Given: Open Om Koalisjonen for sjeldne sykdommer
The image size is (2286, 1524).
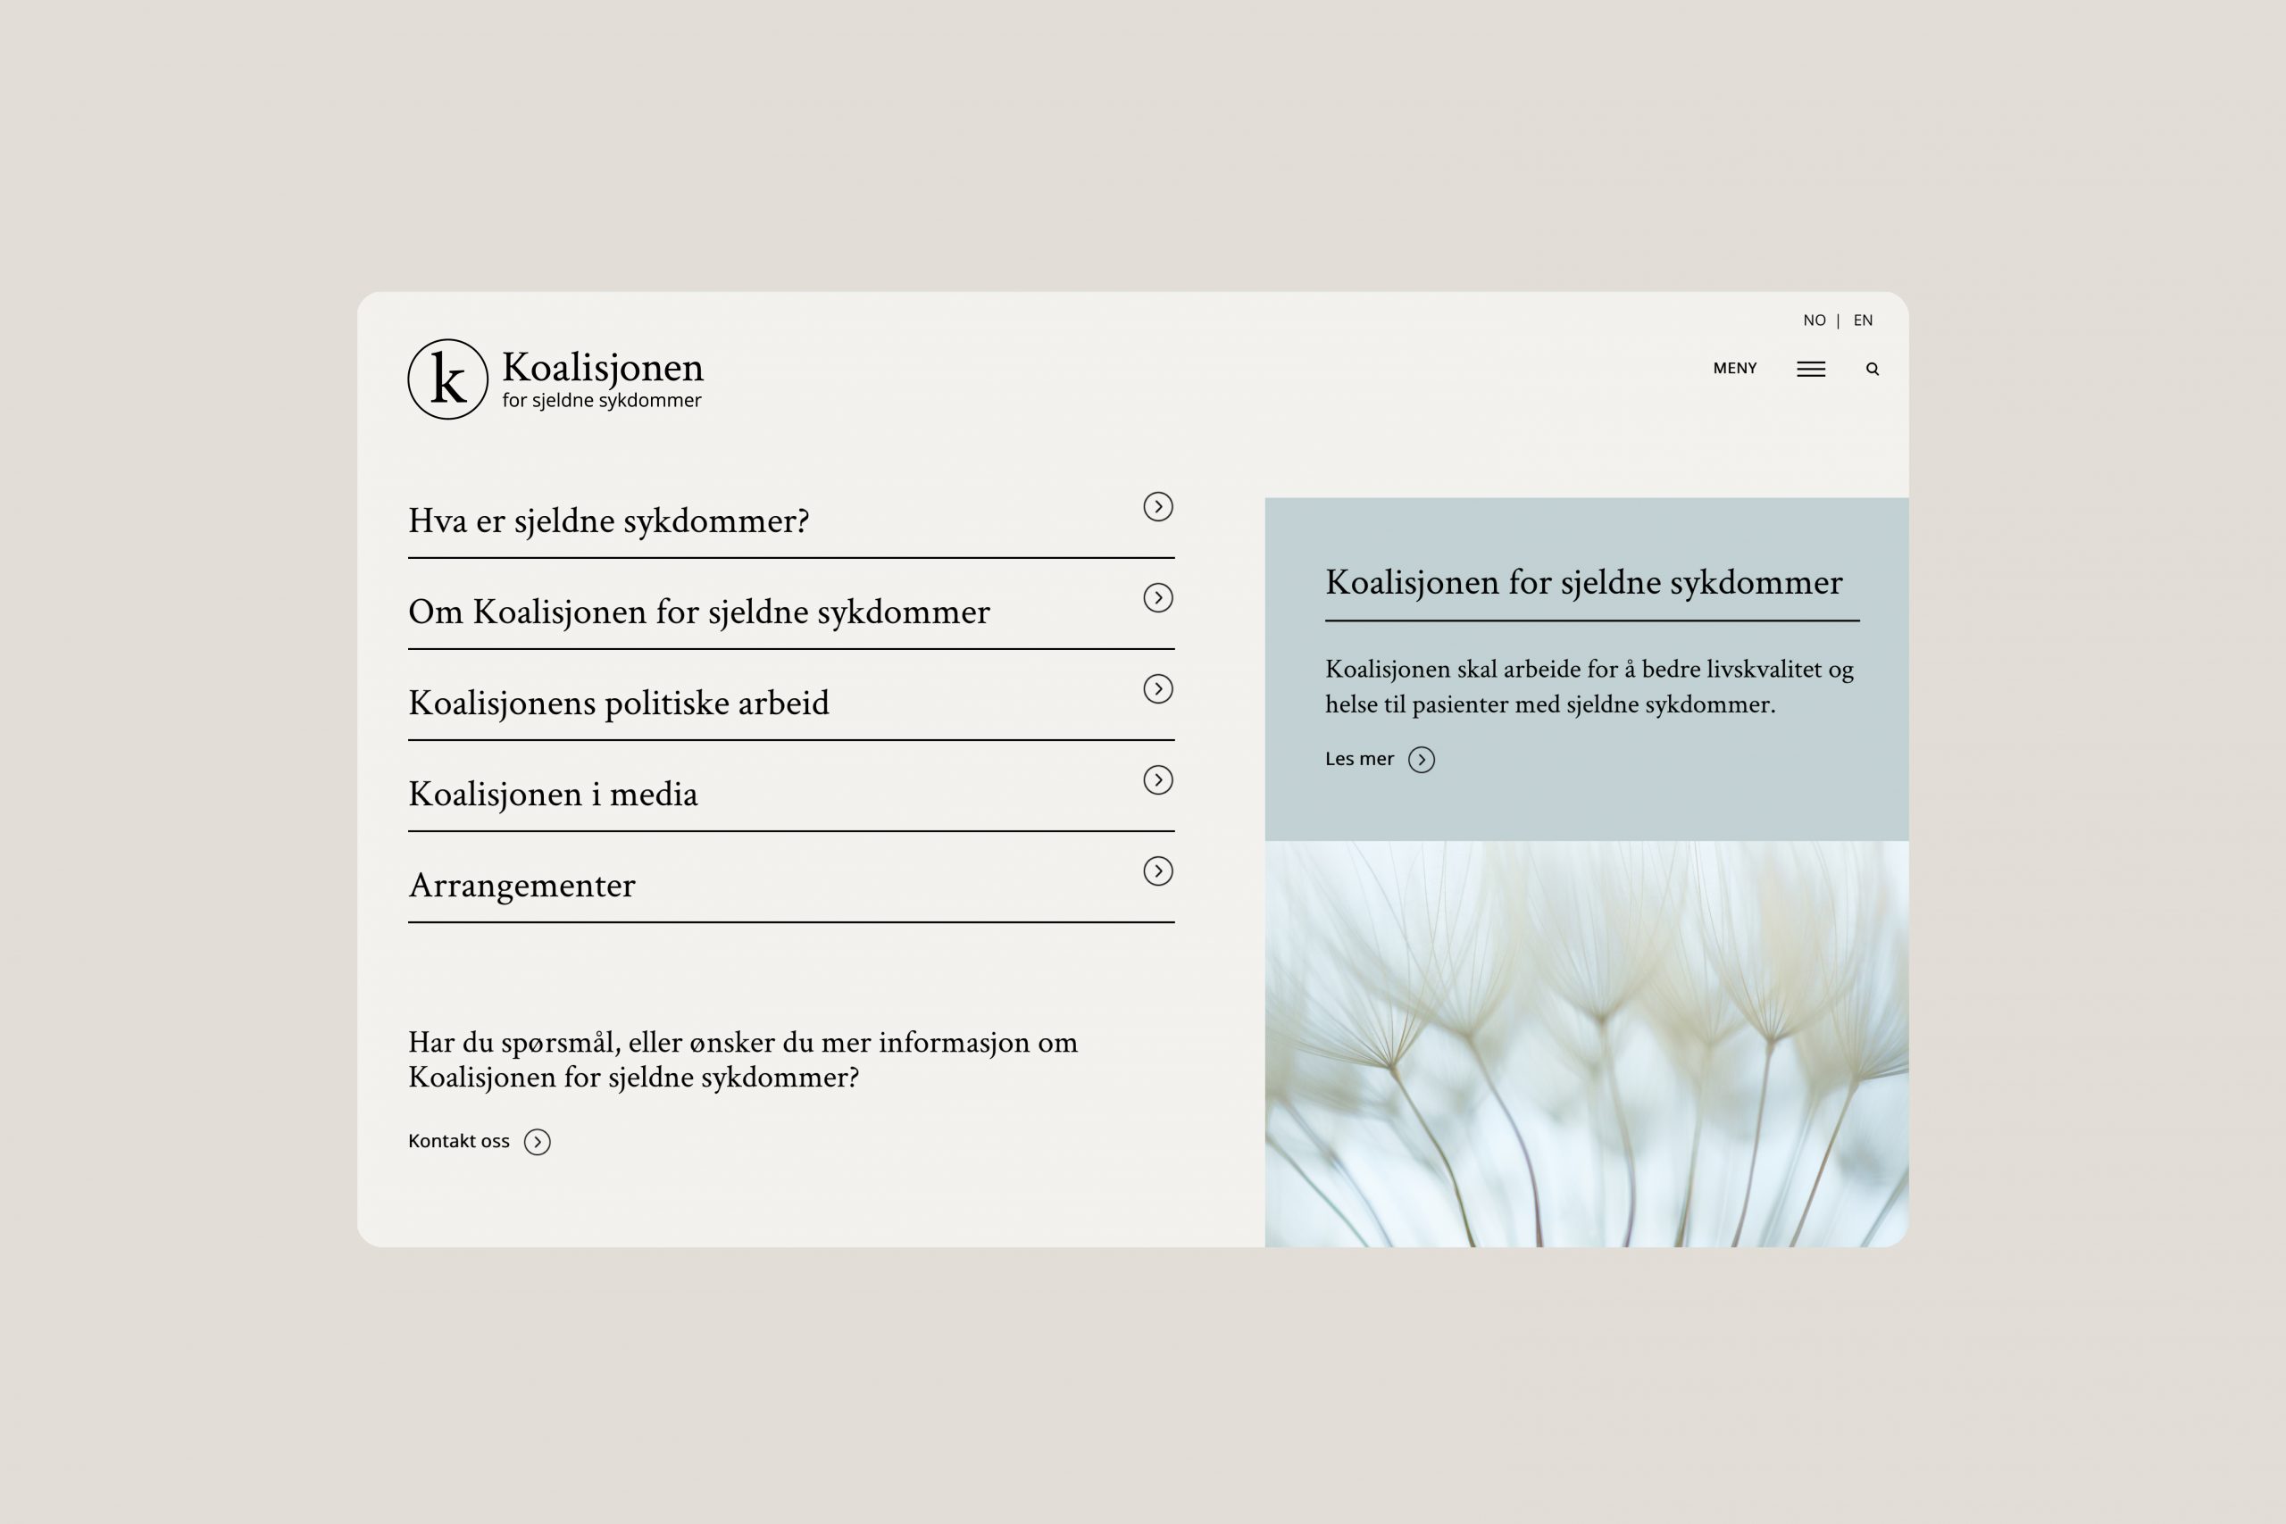Looking at the screenshot, I should click(699, 612).
